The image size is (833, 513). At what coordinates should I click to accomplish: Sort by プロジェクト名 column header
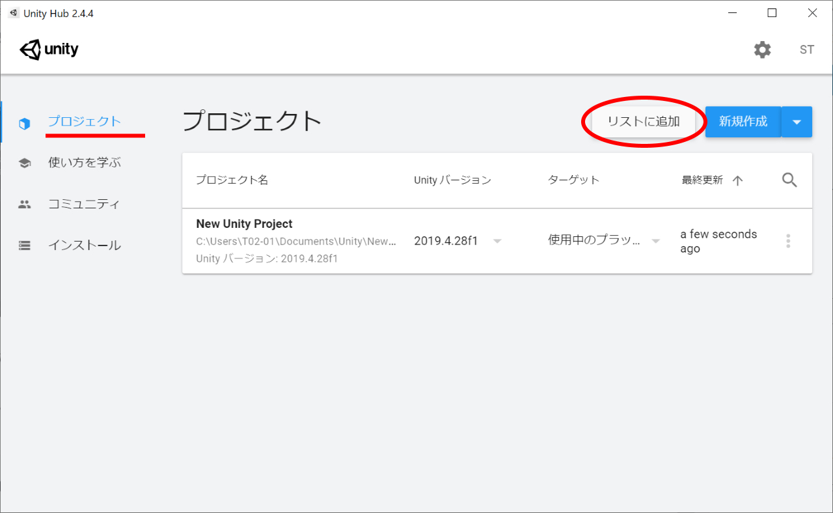232,180
